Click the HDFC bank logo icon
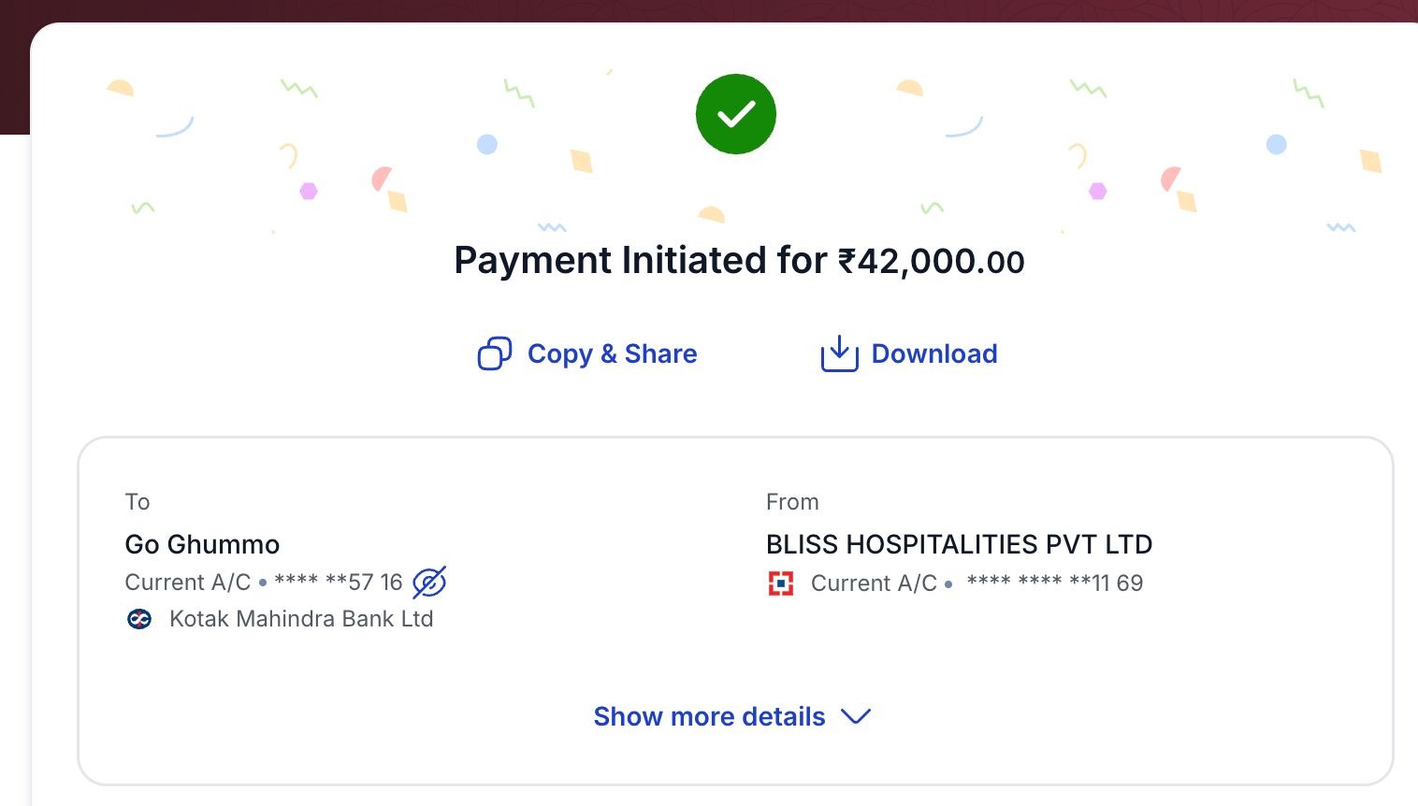 (x=780, y=583)
